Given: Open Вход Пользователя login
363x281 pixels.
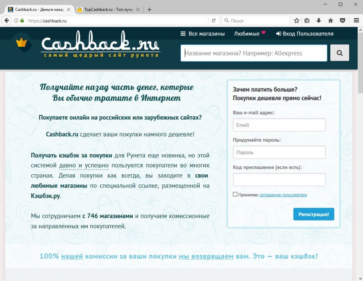Looking at the screenshot, I should click(308, 34).
